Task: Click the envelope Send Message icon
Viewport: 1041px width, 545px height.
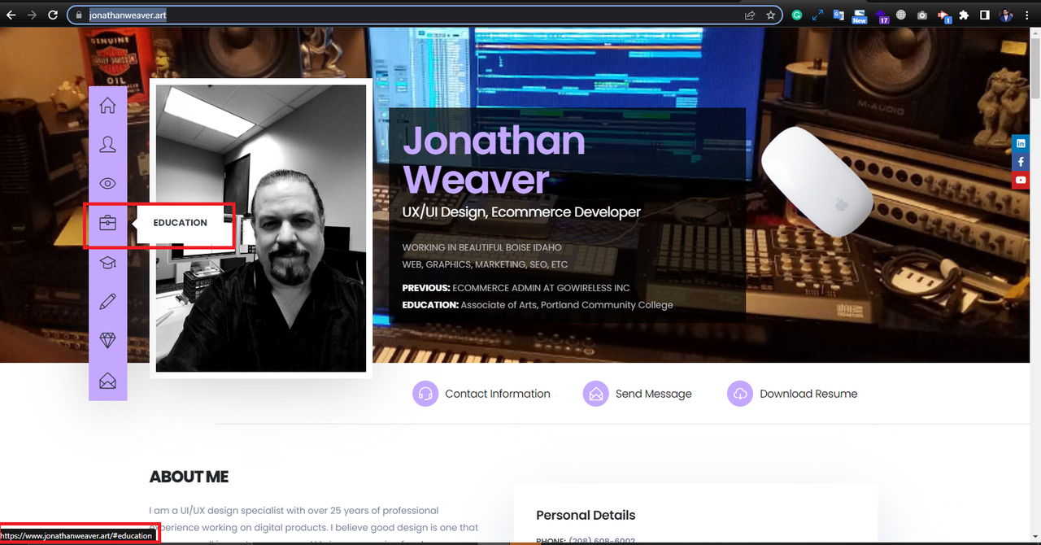Action: click(x=596, y=394)
